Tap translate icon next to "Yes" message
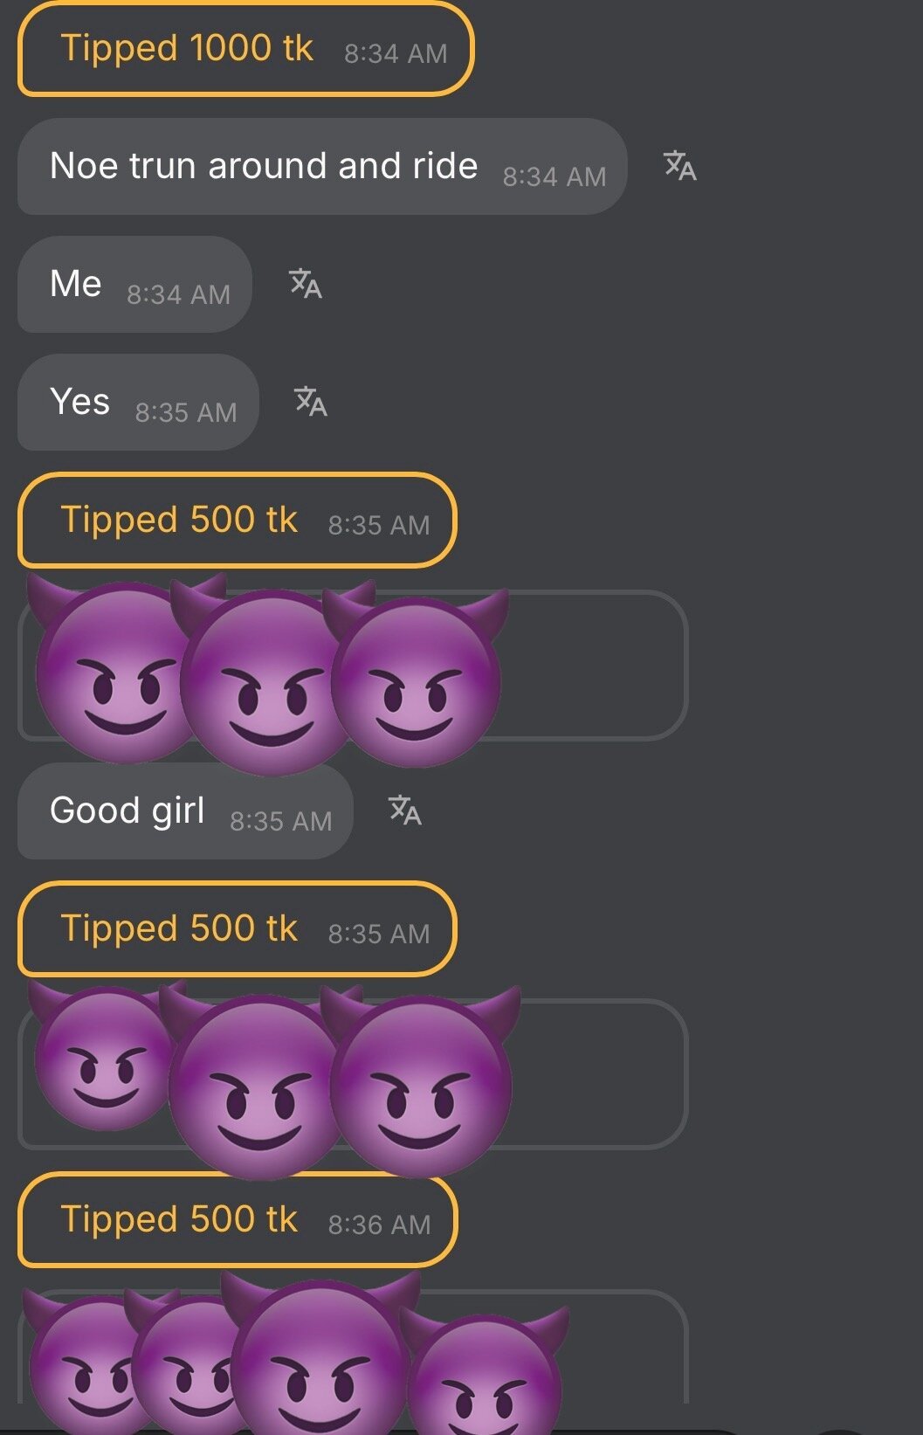 [311, 402]
